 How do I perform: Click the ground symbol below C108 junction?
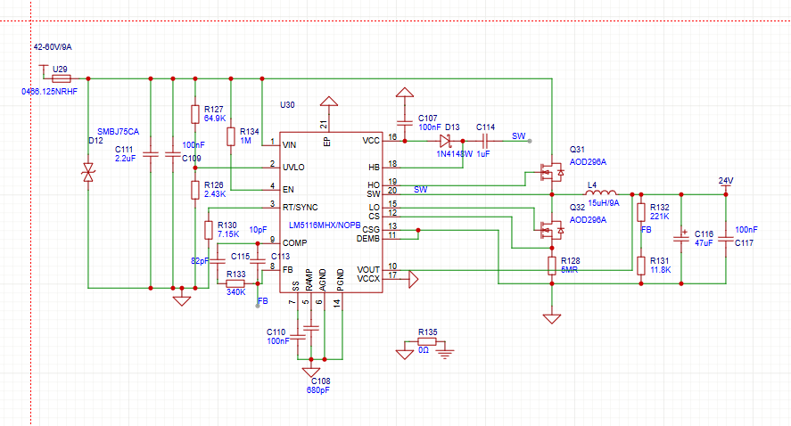click(311, 372)
